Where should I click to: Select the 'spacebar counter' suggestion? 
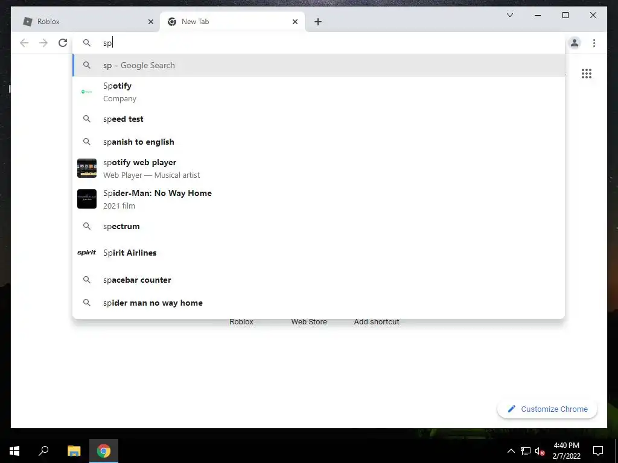click(319, 280)
